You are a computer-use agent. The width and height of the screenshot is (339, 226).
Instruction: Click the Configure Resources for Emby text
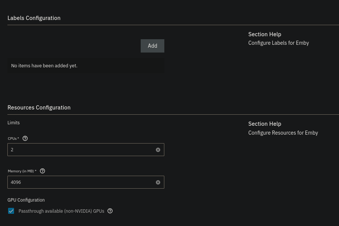pos(283,133)
